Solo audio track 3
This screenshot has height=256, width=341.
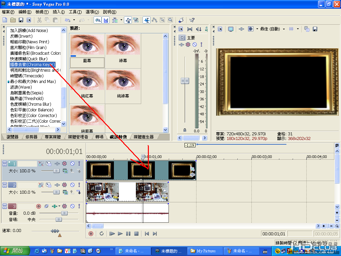click(79, 206)
